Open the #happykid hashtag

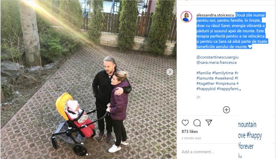pyautogui.click(x=206, y=88)
